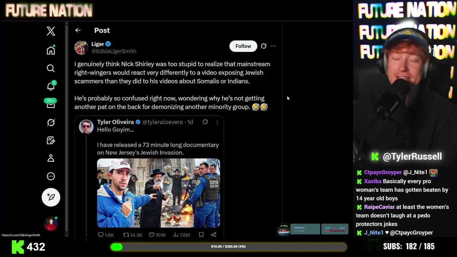
Task: Open Messages envelope with 20+ badge
Action: click(x=50, y=104)
